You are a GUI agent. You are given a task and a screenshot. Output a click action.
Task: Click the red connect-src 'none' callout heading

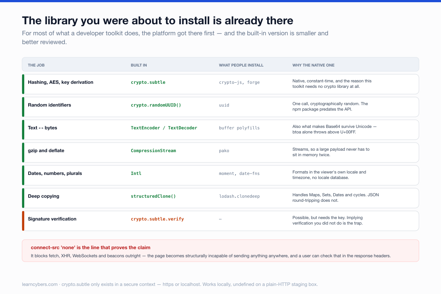point(90,248)
